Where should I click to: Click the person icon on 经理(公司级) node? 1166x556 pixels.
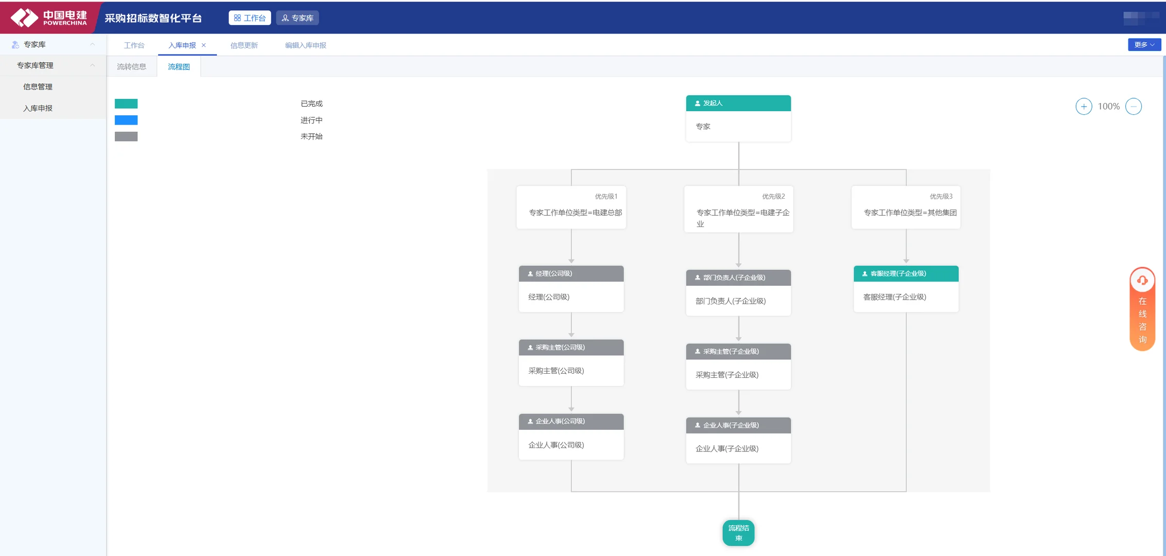click(x=530, y=274)
